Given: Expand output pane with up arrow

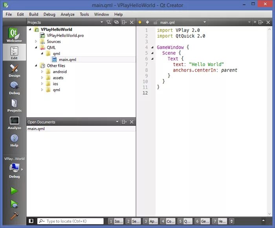Looking at the screenshot, I should pyautogui.click(x=263, y=221).
